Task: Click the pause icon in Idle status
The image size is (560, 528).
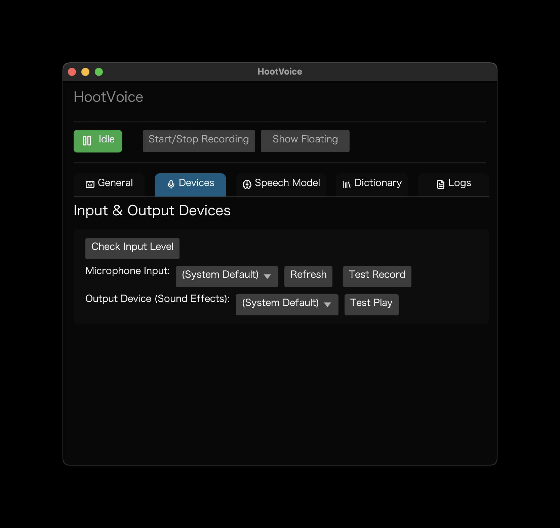Action: coord(87,141)
